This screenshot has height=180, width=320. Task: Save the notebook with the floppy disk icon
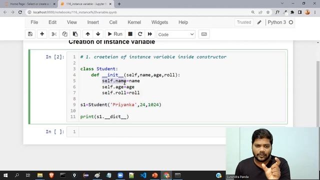click(30, 34)
